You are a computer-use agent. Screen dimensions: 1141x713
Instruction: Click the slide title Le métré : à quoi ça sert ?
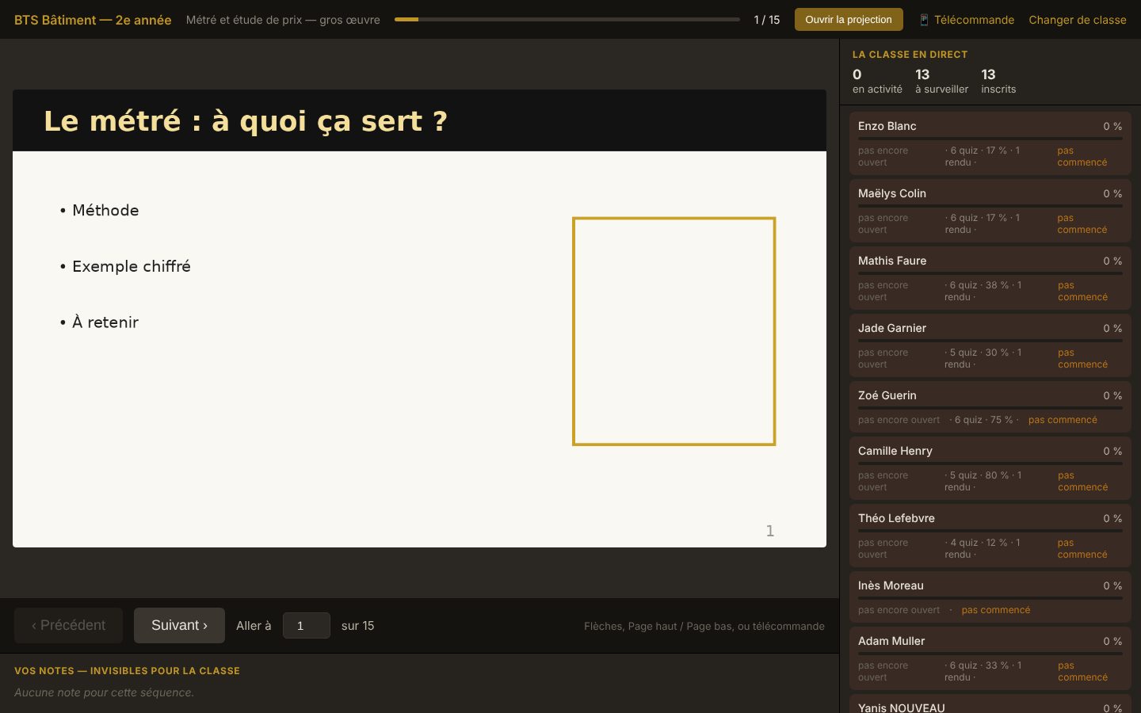click(x=246, y=121)
